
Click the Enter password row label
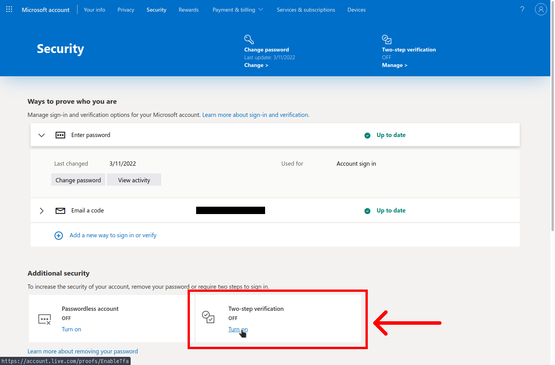(x=91, y=135)
